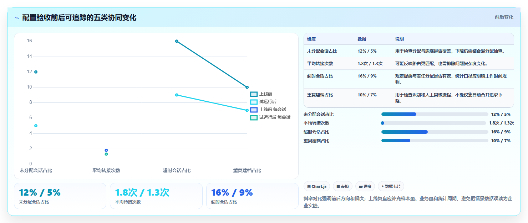Click the 10% / 7% table cell
528x223 pixels.
pyautogui.click(x=367, y=95)
